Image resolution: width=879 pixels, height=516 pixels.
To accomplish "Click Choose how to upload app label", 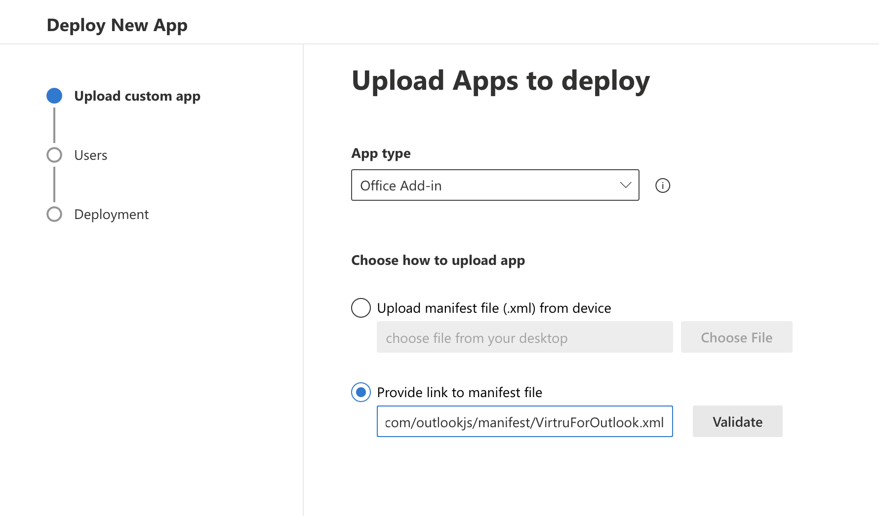I will 438,260.
